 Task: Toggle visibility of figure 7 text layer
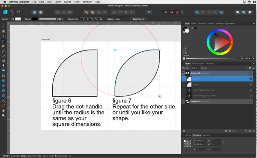[251, 90]
